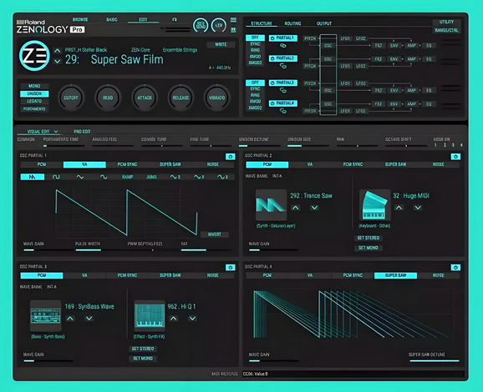This screenshot has width=483, height=392.
Task: Adjust the SUPER SAW DETUNE slider
Action: point(435,360)
